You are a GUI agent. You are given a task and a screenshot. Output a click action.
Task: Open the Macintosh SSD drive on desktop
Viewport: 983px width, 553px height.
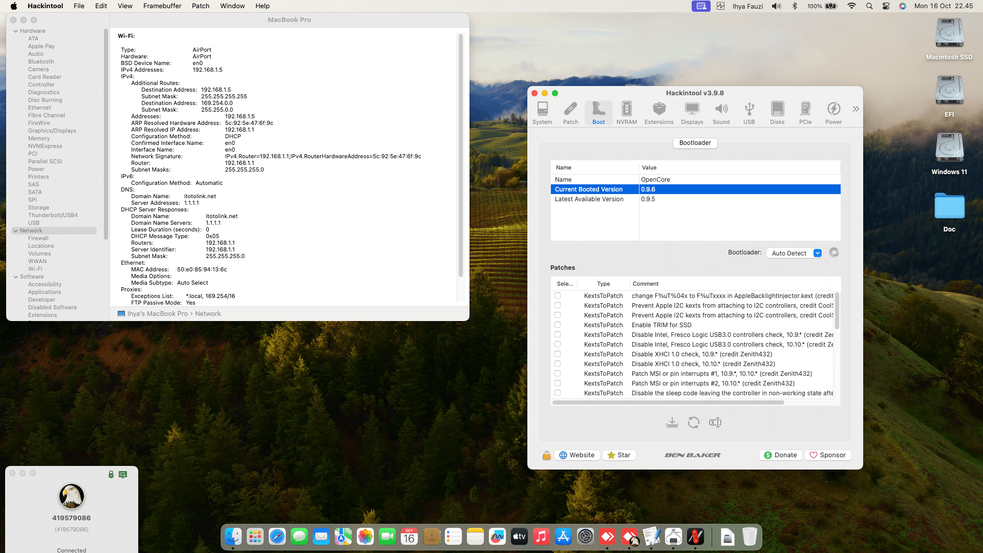[949, 40]
